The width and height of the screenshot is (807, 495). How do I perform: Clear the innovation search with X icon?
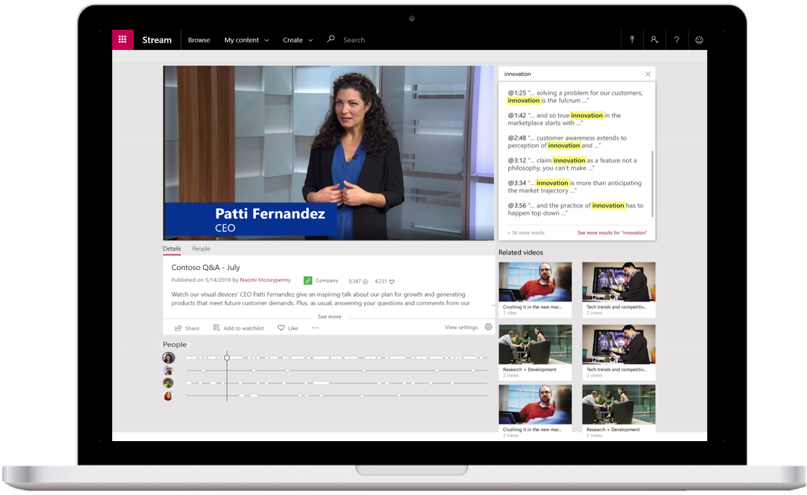648,74
